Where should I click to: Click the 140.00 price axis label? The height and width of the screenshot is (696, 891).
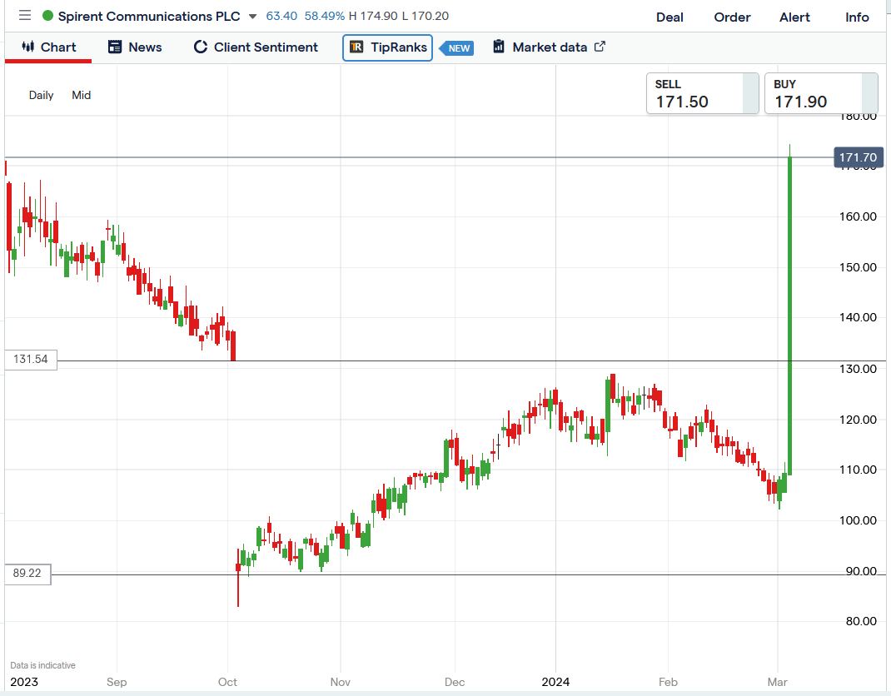point(858,317)
